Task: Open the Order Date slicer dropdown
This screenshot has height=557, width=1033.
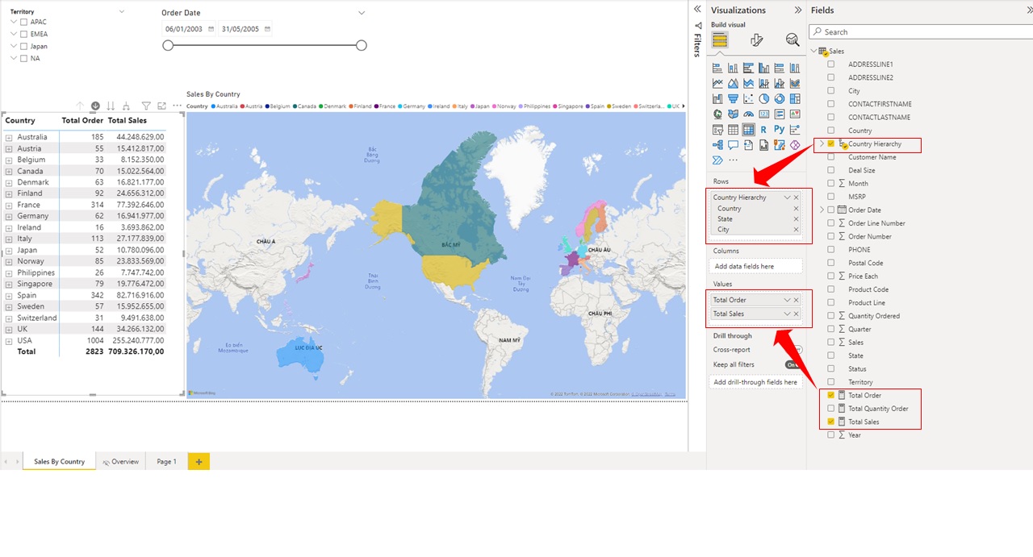Action: click(x=361, y=13)
